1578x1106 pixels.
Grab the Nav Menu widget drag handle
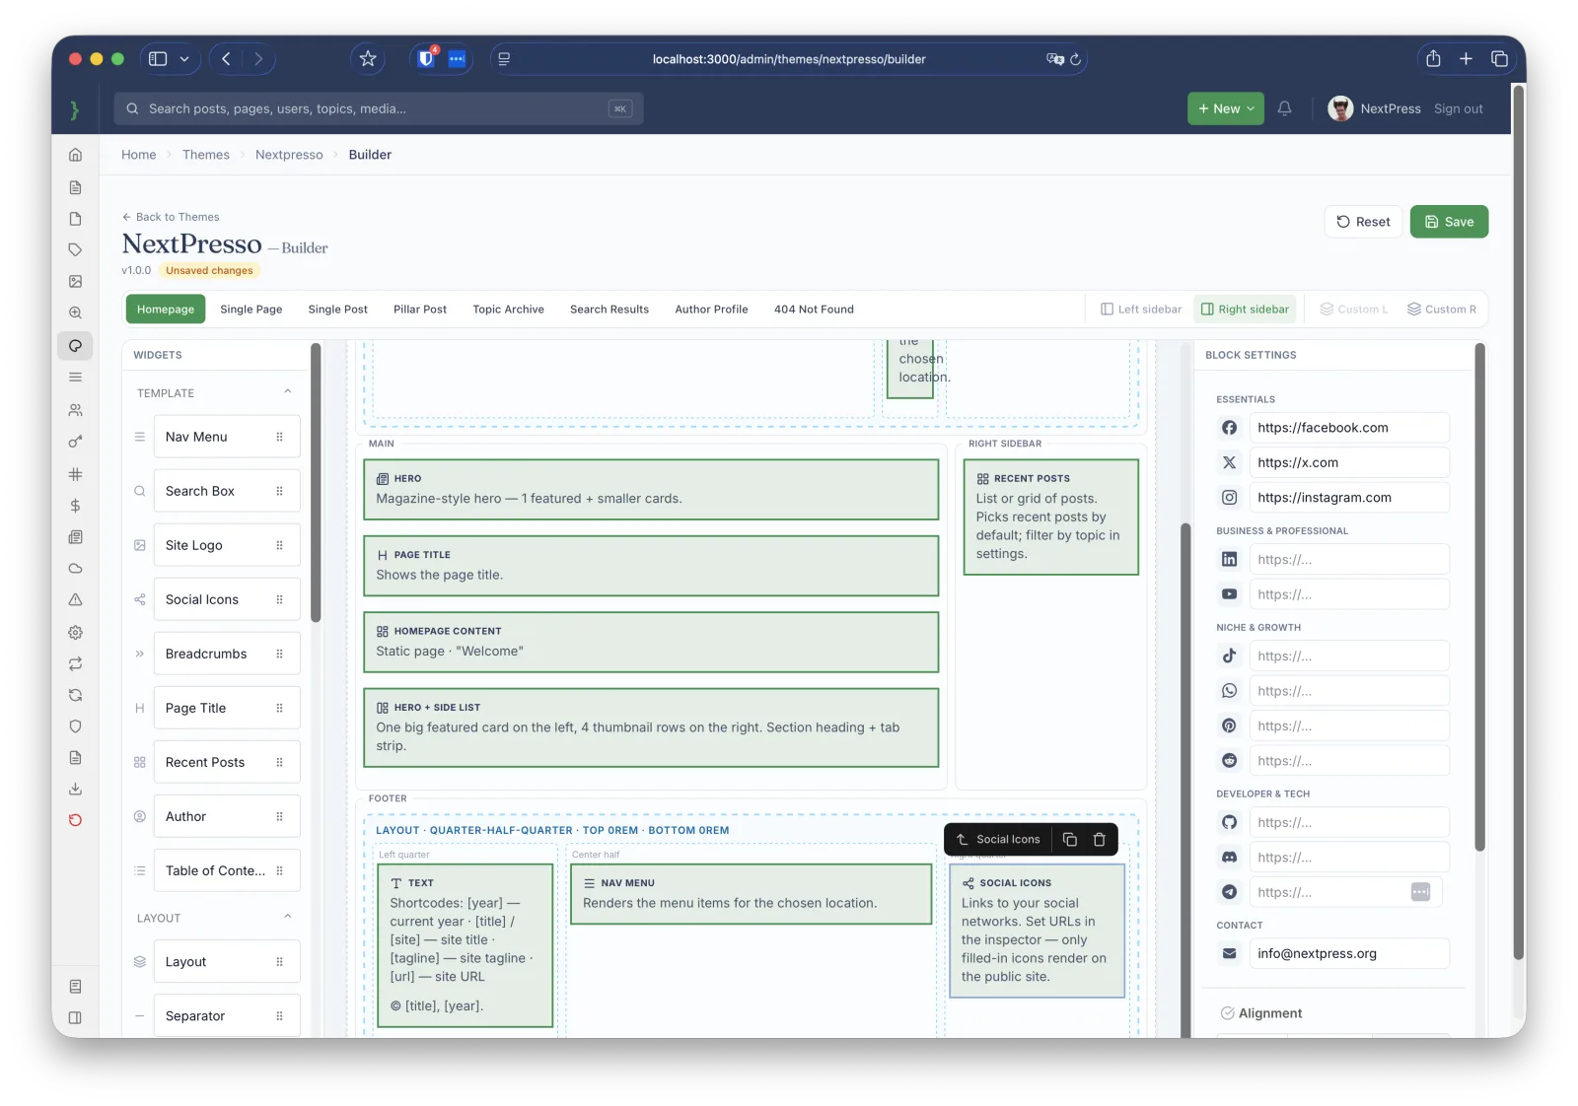coord(280,437)
